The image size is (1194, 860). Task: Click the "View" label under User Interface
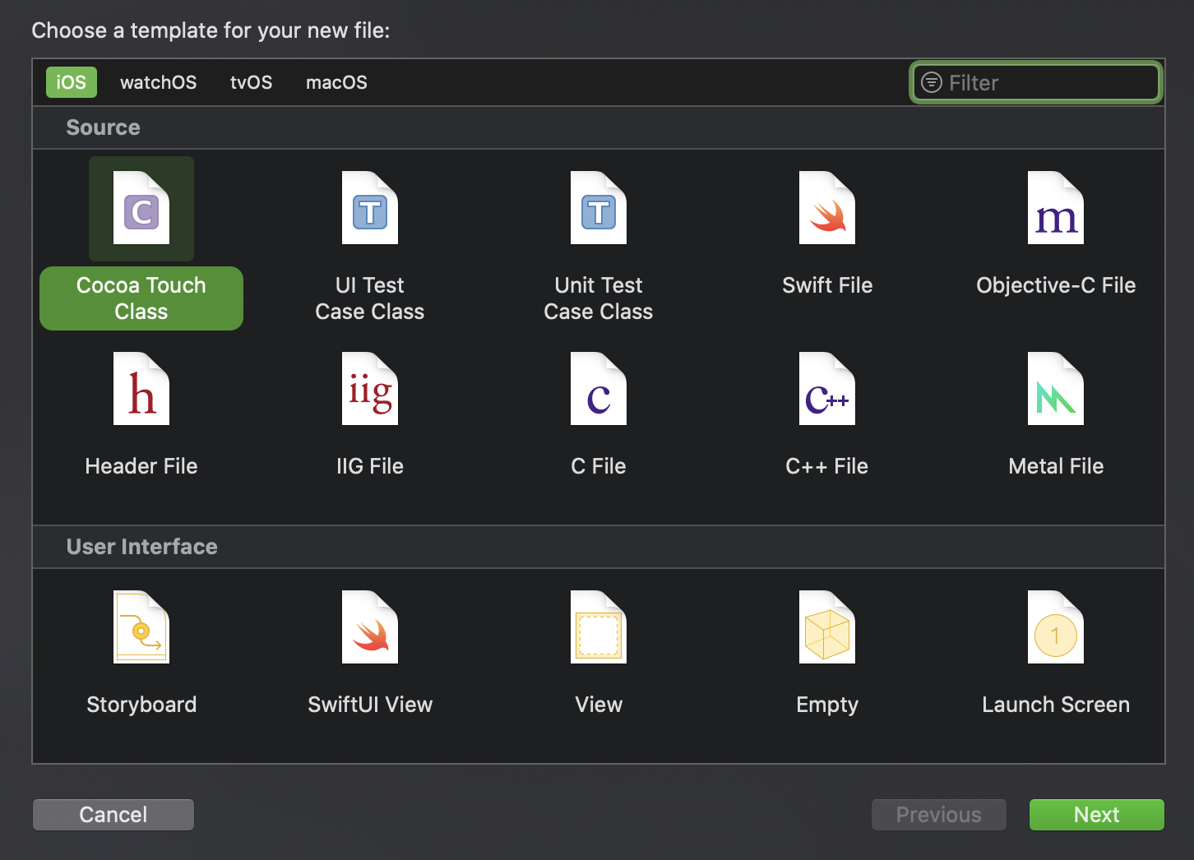tap(599, 705)
